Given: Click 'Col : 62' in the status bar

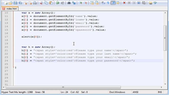Looking at the screenshot, I should (x=74, y=92).
